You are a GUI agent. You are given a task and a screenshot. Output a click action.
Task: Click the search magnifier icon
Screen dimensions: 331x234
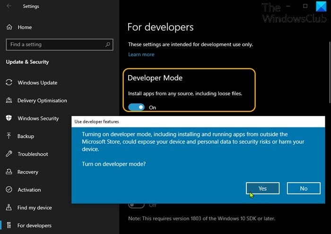(x=108, y=44)
